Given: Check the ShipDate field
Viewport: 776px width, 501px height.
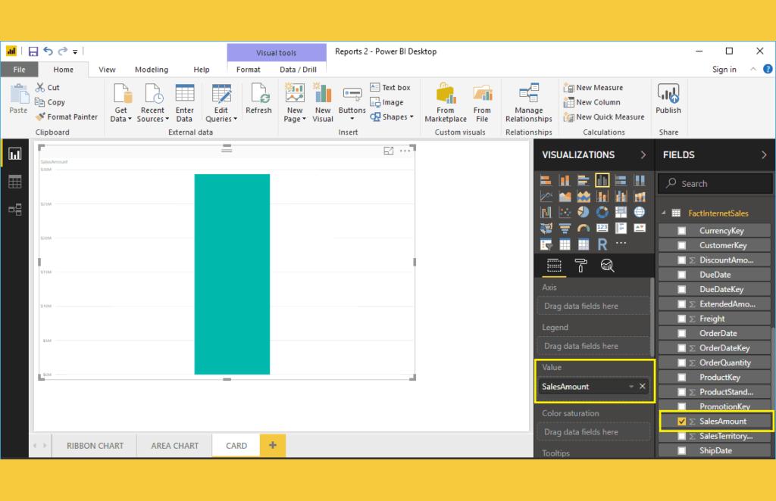Looking at the screenshot, I should point(681,450).
